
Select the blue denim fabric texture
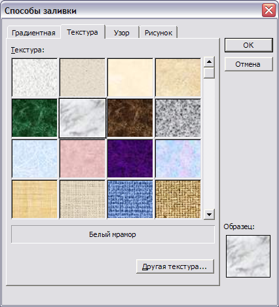click(130, 199)
